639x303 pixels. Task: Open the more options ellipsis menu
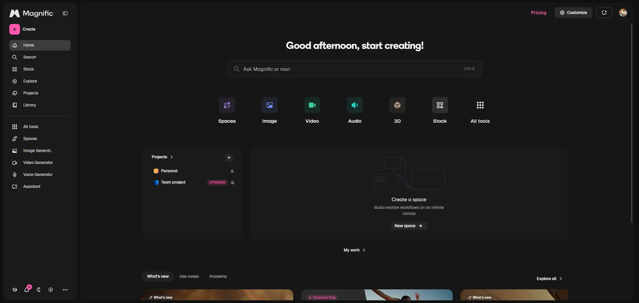click(x=65, y=290)
